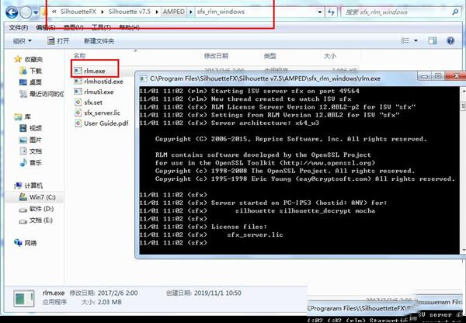Screen dimensions: 466x323
Task: Click AMPED in the address breadcrumb
Action: tap(177, 13)
